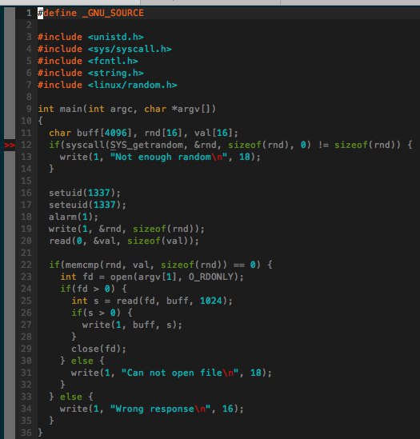
Task: Click line number 36 in the gutter
Action: 26,433
